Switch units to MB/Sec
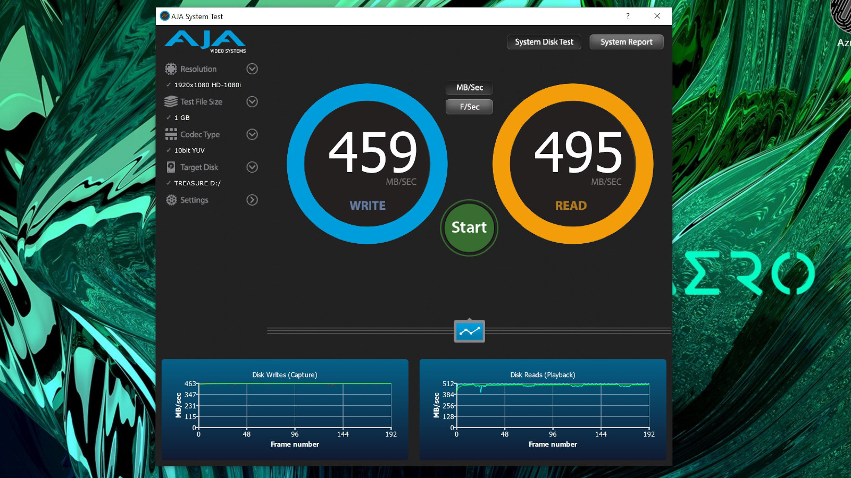The height and width of the screenshot is (478, 851). [x=469, y=88]
